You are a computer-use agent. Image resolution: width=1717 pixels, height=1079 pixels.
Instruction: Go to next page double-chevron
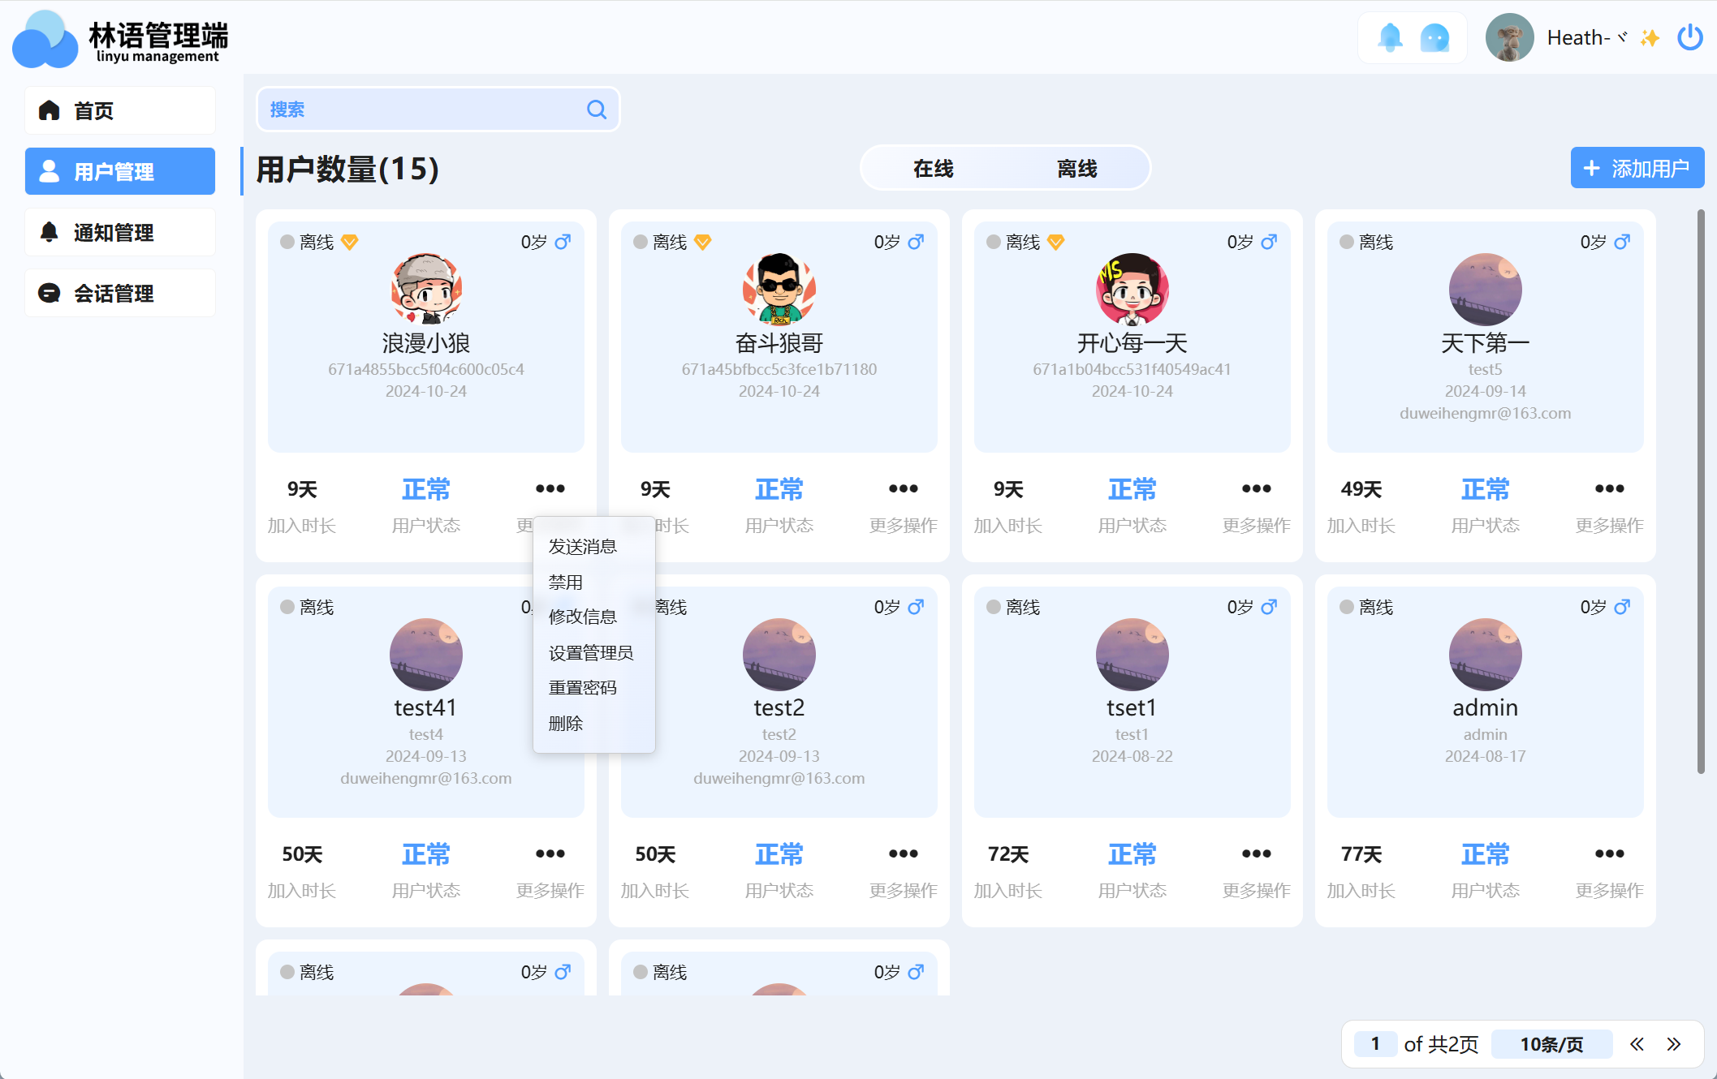coord(1673,1044)
